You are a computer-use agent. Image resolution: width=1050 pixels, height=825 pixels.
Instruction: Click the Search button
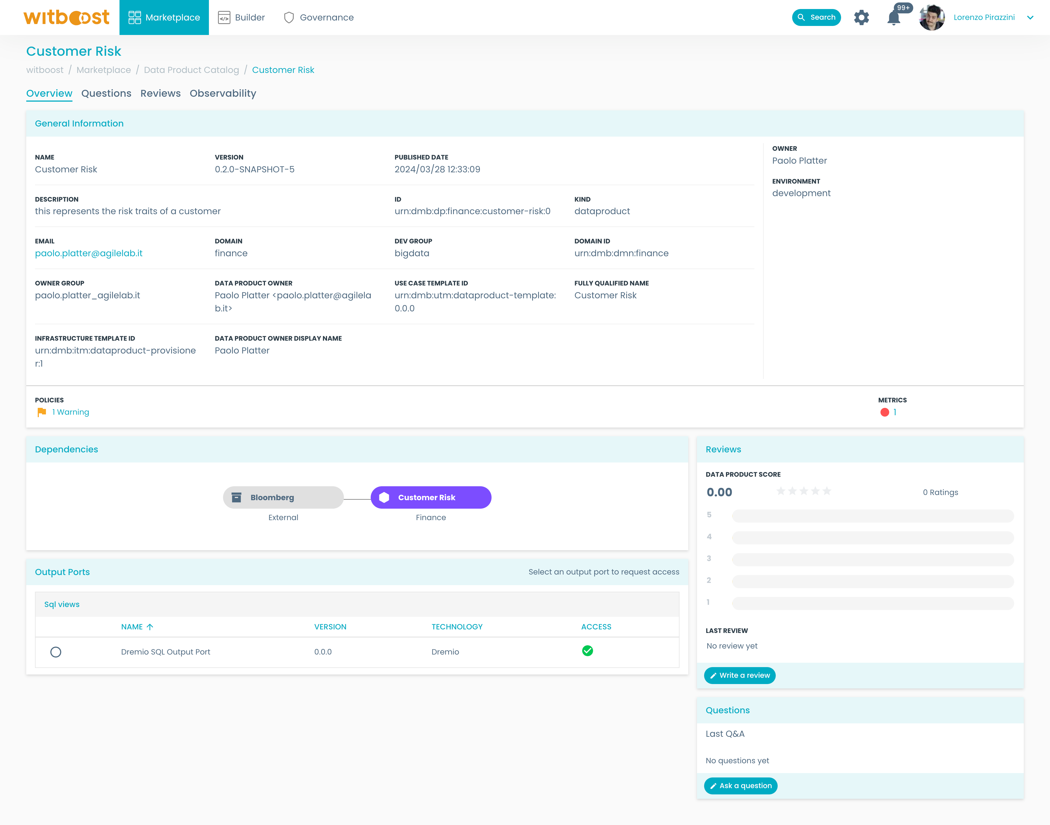coord(816,17)
